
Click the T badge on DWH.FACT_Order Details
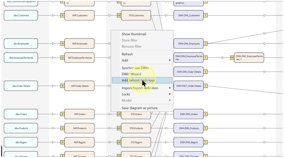coord(205,86)
